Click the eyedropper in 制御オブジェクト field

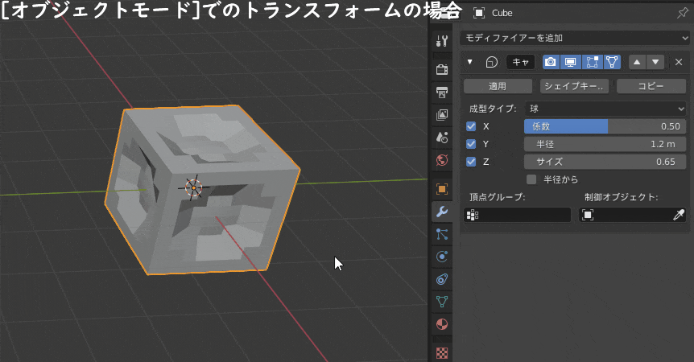click(x=679, y=215)
